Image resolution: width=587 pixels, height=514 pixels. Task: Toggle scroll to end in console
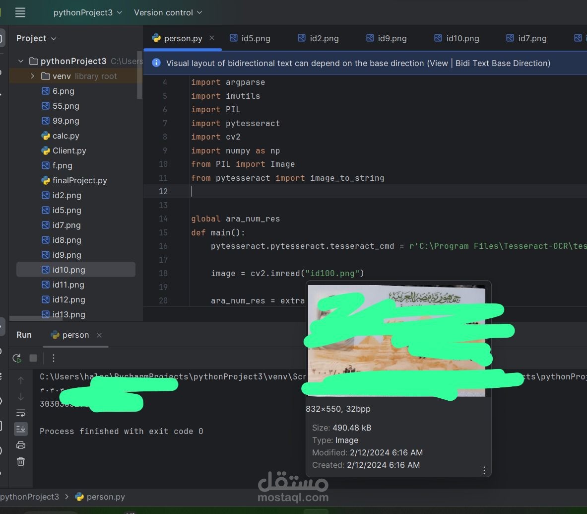tap(20, 429)
